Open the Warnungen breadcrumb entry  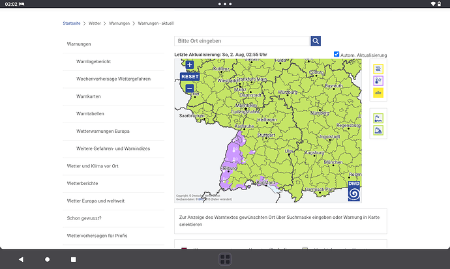click(x=119, y=23)
